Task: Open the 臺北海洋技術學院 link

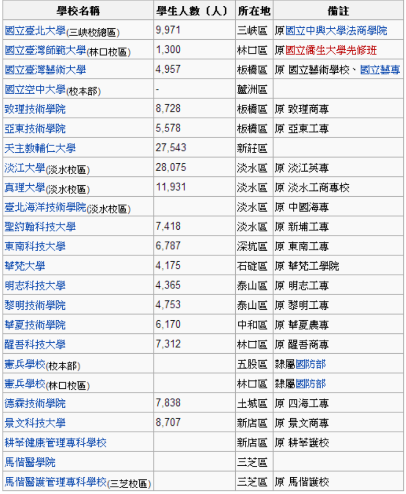Action: point(45,207)
